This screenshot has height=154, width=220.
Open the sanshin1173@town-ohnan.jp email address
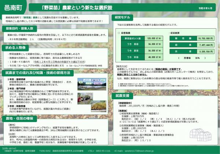[x=139, y=151]
